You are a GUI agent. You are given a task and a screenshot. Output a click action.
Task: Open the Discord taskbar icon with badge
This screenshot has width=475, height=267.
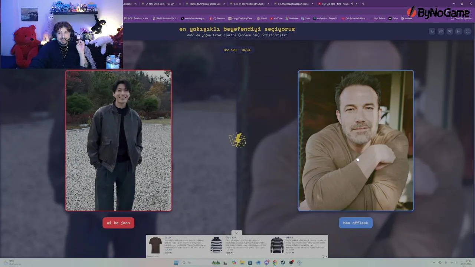(266, 263)
